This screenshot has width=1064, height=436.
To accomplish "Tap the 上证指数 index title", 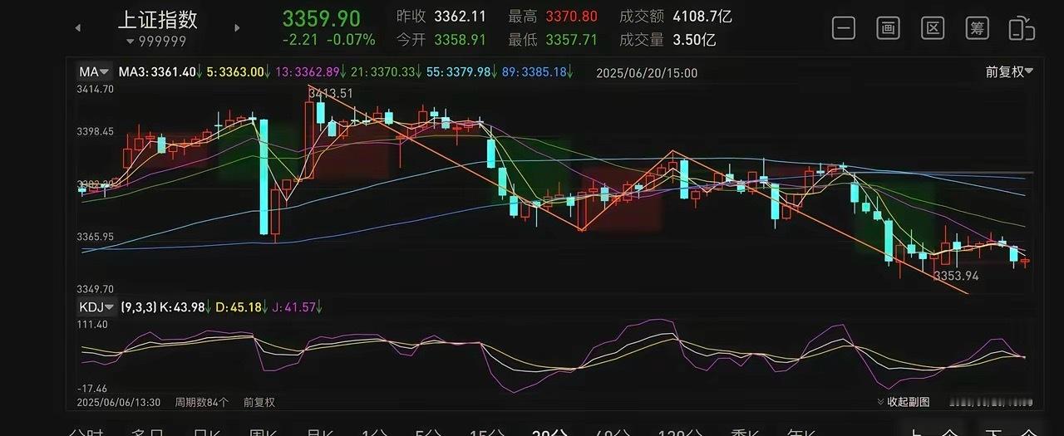I will click(158, 19).
